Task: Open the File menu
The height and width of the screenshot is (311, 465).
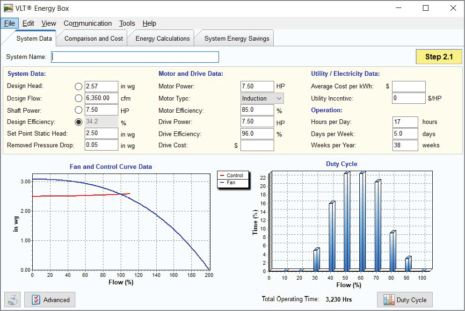Action: pyautogui.click(x=10, y=23)
